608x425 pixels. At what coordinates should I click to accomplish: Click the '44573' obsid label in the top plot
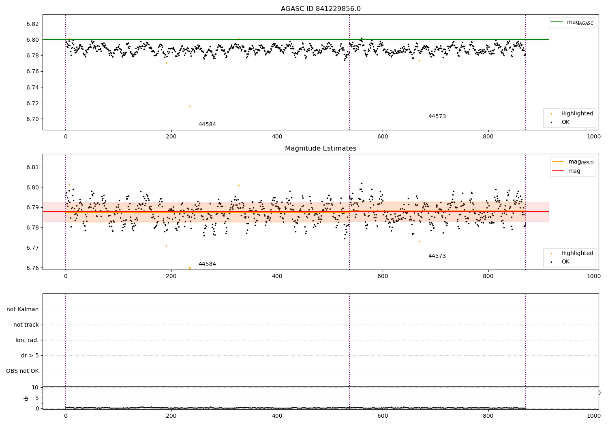pos(437,117)
